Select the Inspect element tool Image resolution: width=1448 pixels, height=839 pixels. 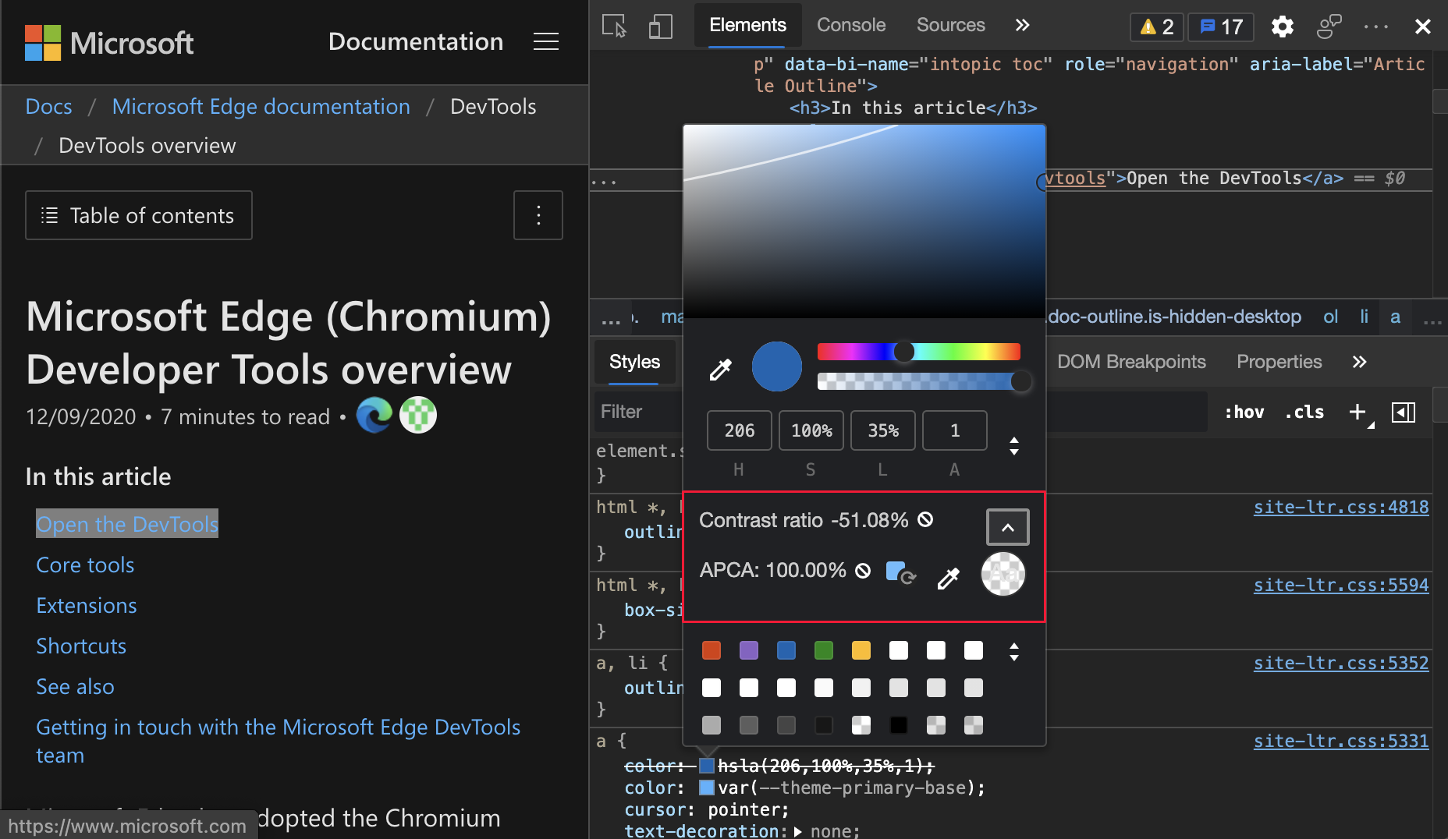(x=612, y=26)
